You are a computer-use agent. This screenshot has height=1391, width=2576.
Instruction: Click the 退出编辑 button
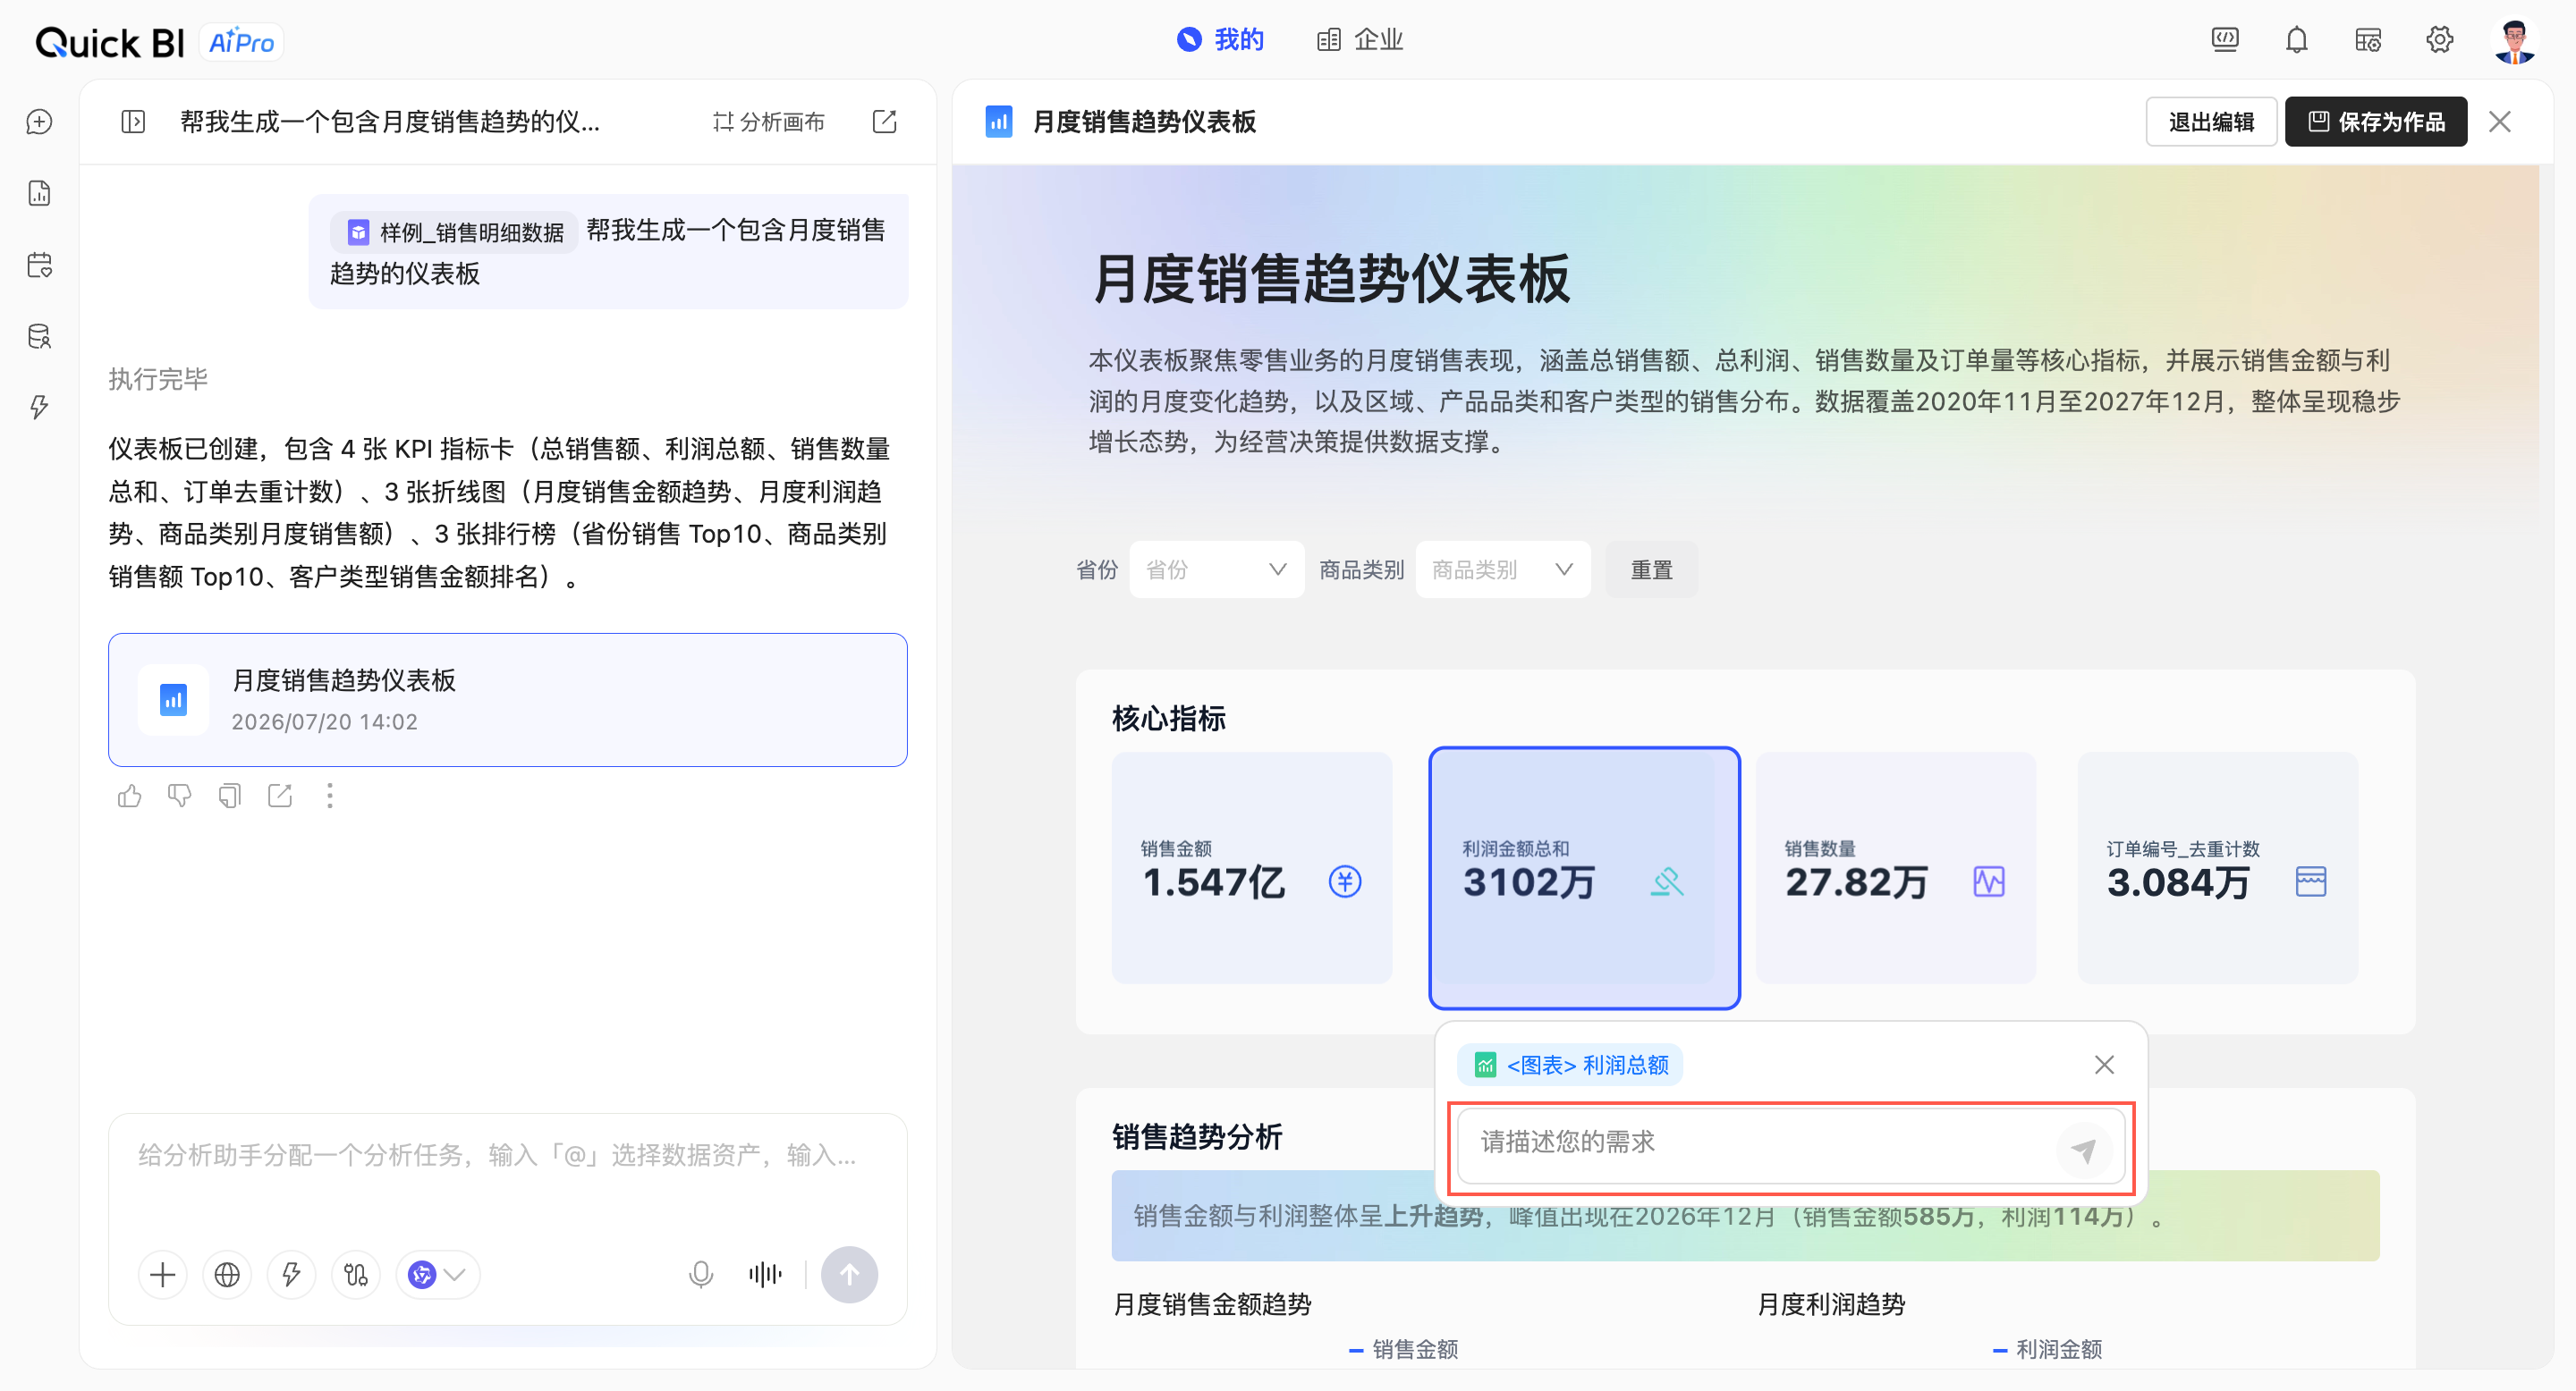[x=2211, y=122]
